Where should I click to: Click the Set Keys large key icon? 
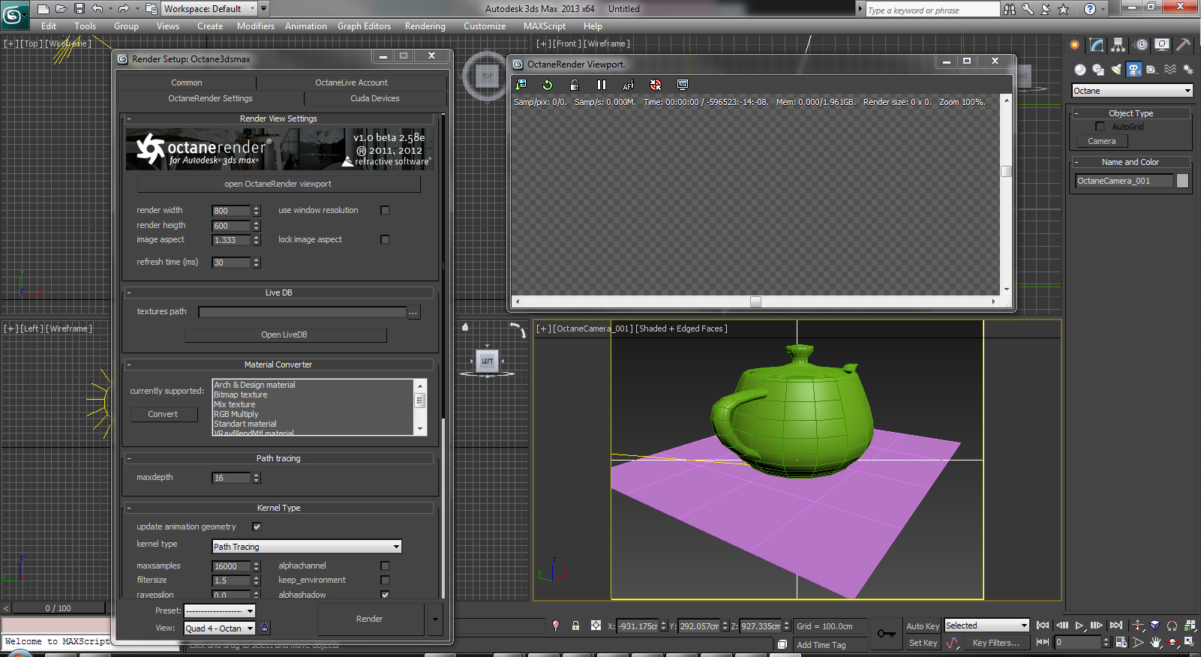887,634
